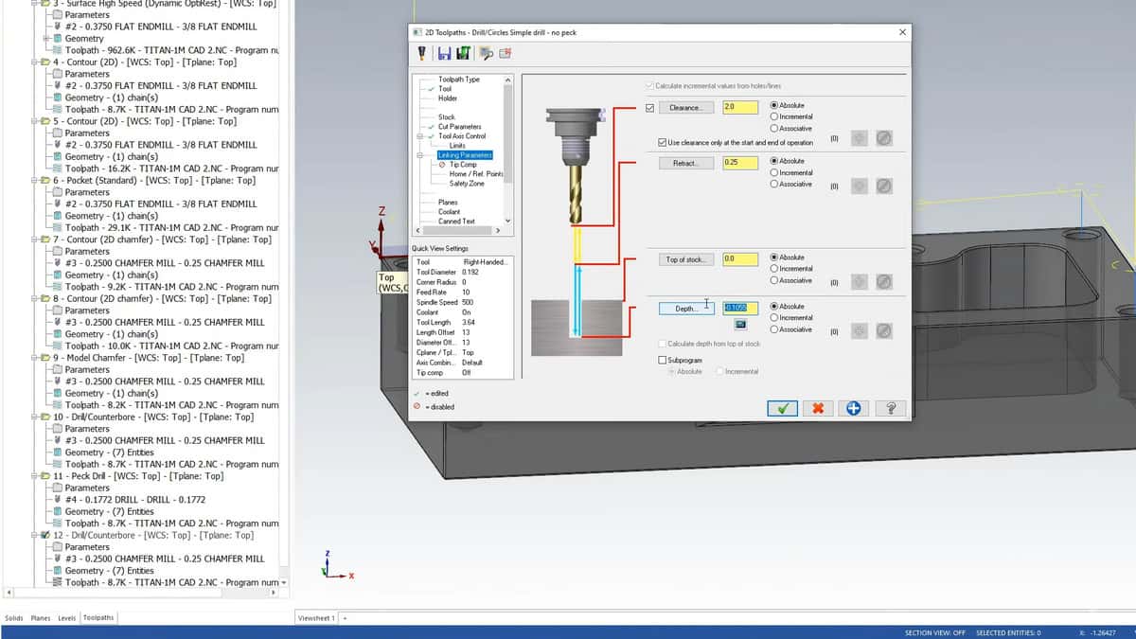The width and height of the screenshot is (1136, 639).
Task: Click the green checkmark OK button
Action: 782,408
